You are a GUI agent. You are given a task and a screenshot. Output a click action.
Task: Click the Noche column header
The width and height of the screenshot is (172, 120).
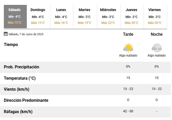click(157, 34)
